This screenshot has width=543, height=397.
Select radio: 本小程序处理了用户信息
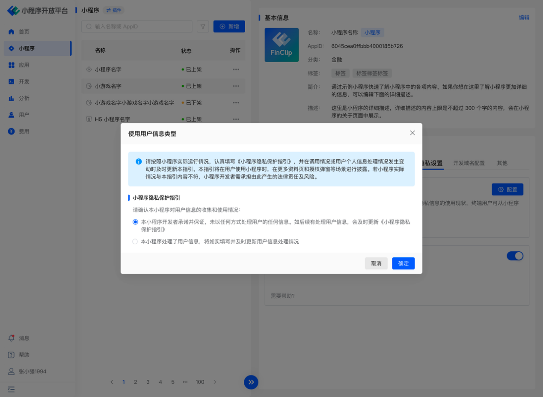pos(135,242)
